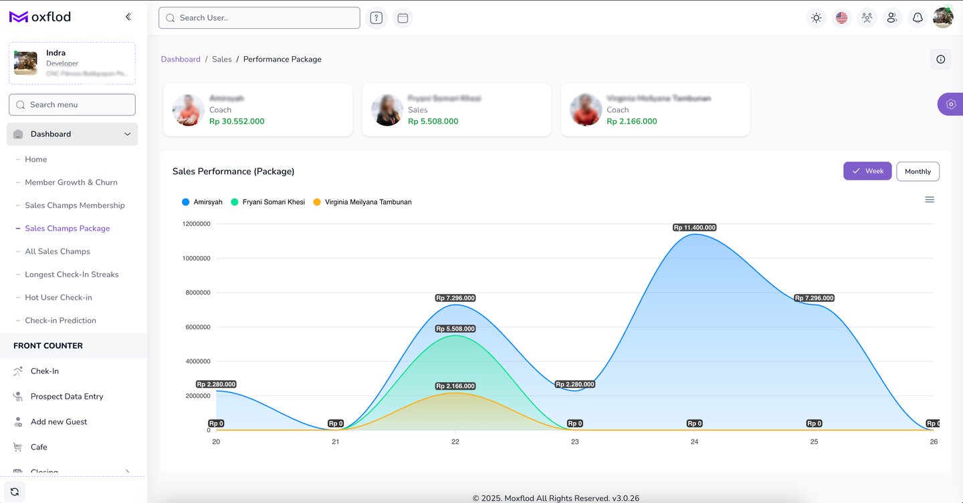
Task: Click the Rp 2.166.000 label on the orange curve
Action: [x=455, y=386]
